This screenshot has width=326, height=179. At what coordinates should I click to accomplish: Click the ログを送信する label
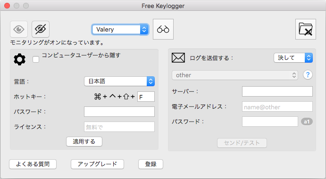[x=212, y=58]
